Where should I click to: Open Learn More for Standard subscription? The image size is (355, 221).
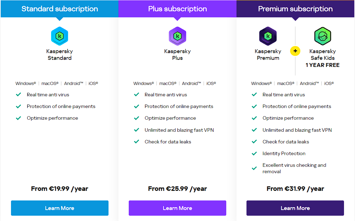tap(60, 208)
